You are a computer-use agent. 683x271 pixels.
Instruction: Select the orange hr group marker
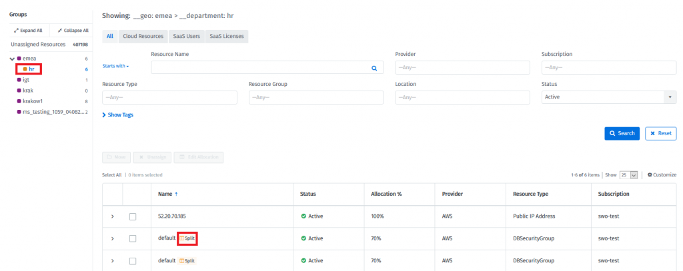coord(25,69)
